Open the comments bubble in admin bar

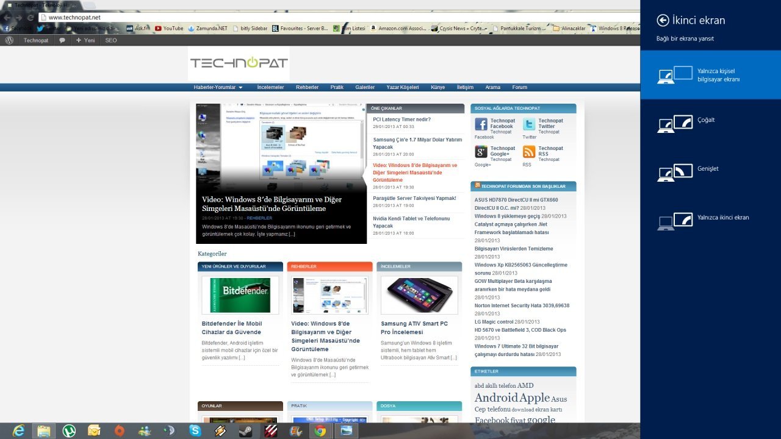pos(62,40)
